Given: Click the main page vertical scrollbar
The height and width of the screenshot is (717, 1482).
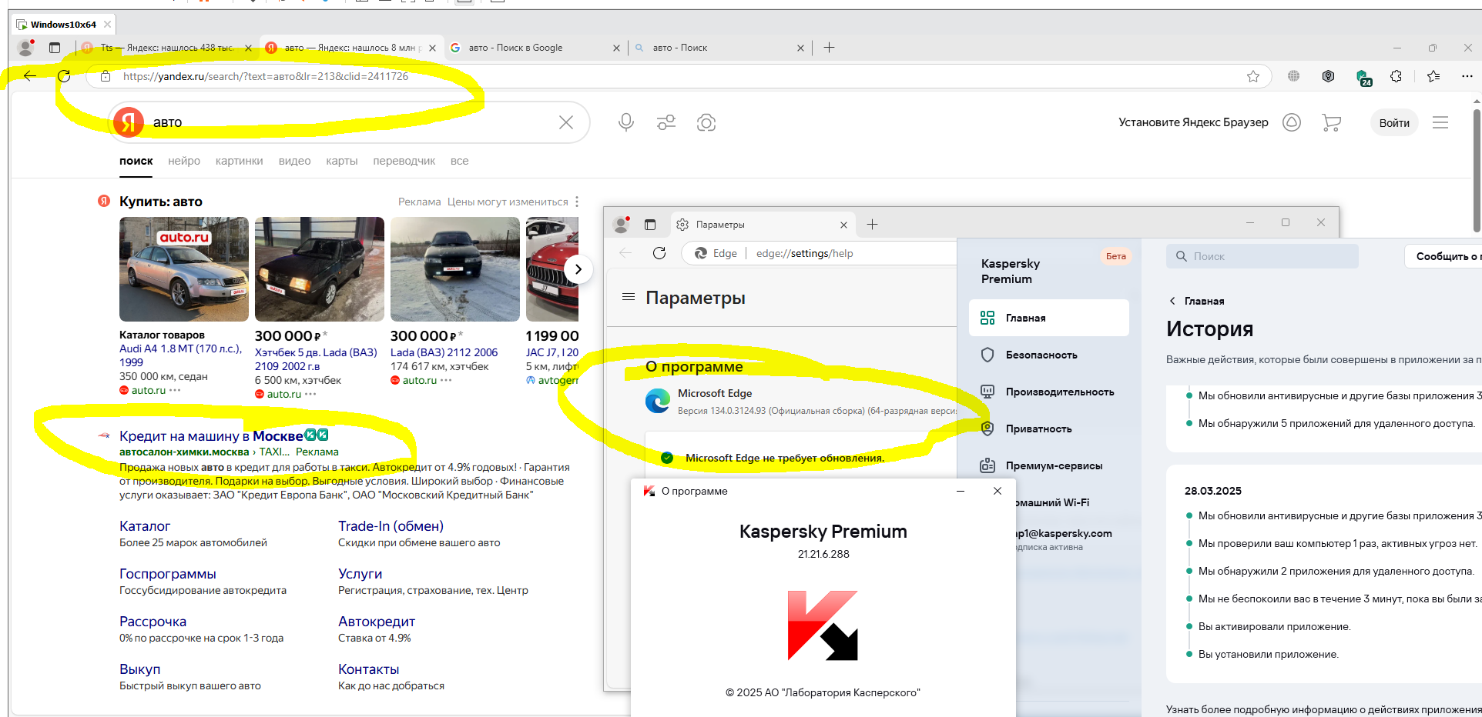Looking at the screenshot, I should click(1477, 169).
